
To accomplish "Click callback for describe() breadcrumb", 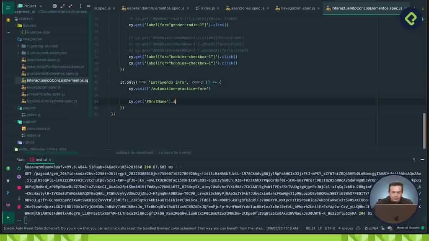I will coord(134,152).
